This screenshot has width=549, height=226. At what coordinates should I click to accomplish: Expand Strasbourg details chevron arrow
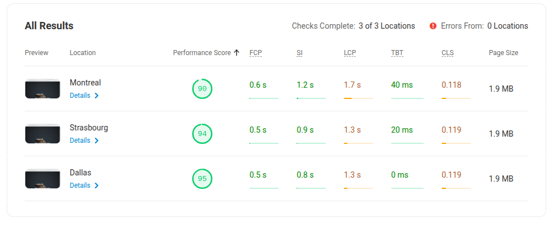pos(97,141)
